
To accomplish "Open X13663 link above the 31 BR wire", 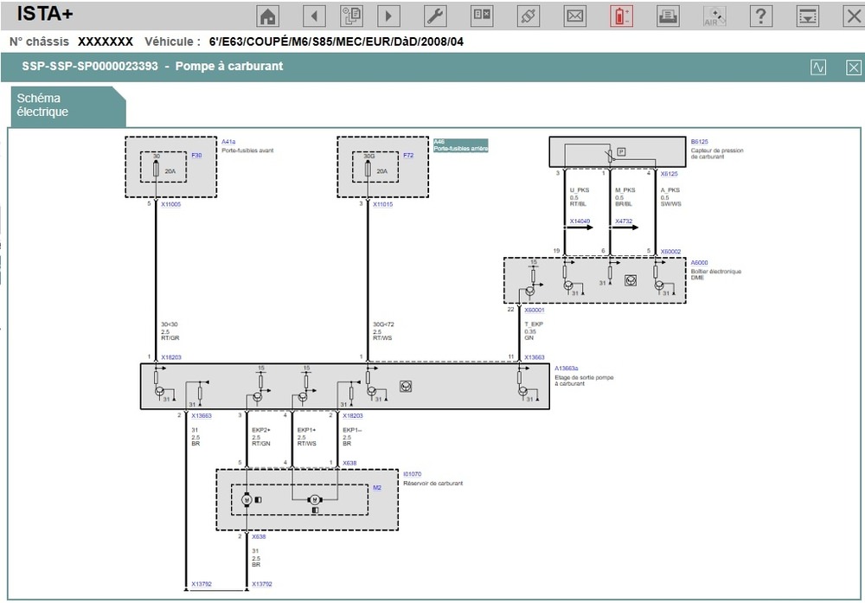I will tap(202, 416).
